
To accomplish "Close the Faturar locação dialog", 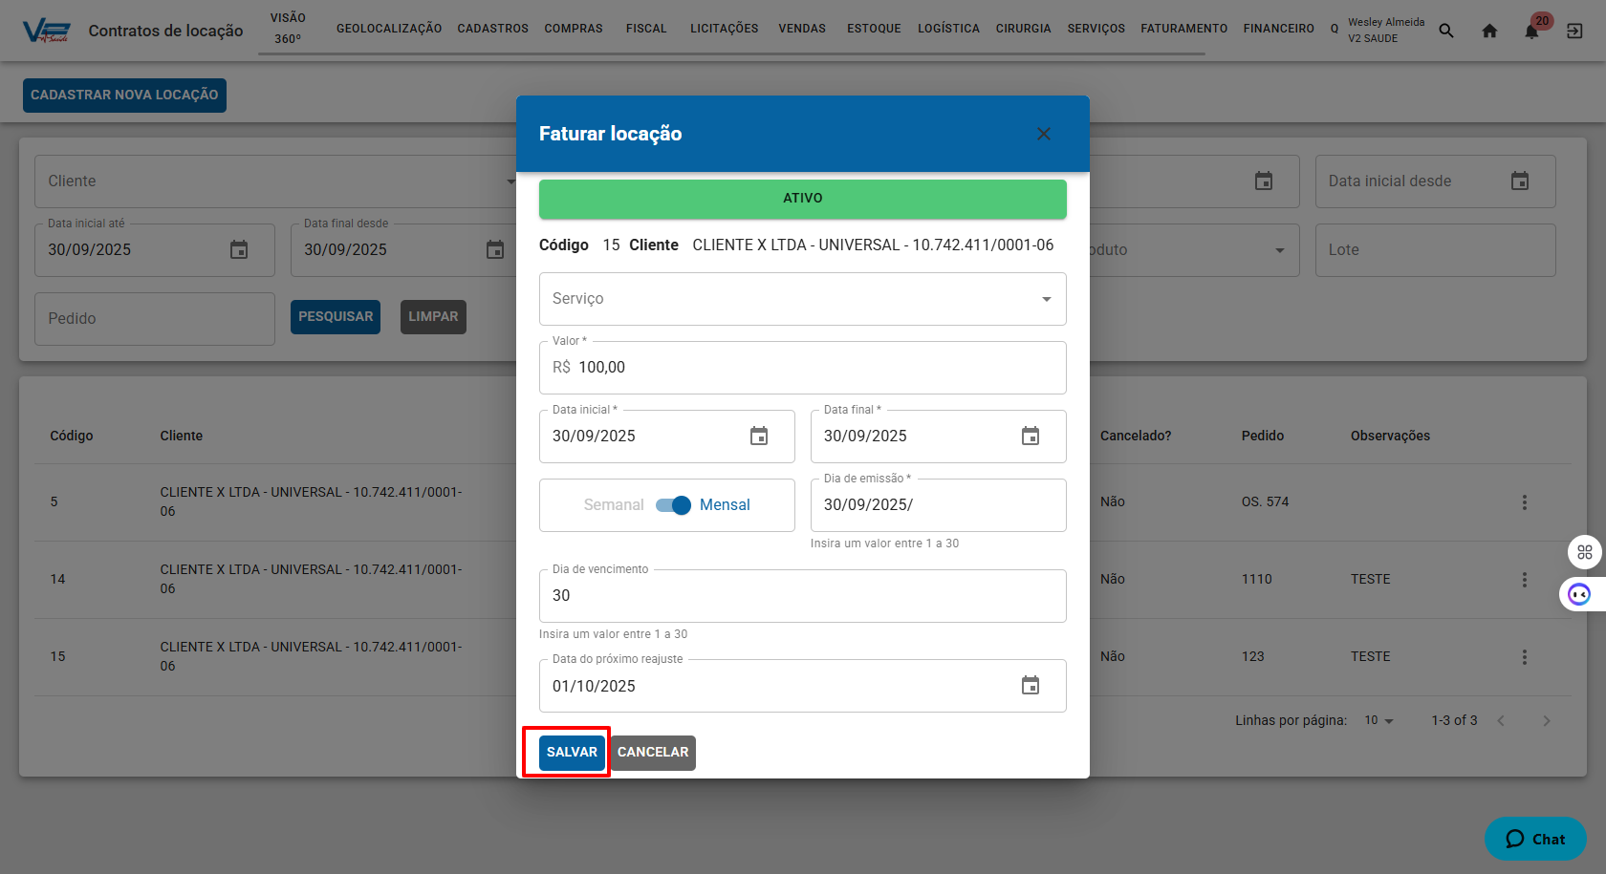I will point(1044,134).
